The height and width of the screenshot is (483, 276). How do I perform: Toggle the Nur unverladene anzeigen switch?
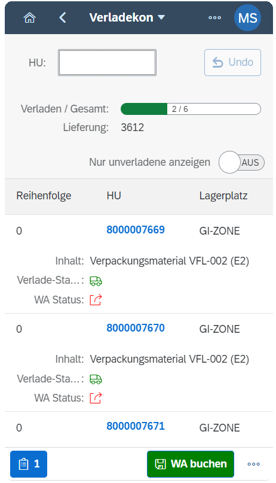point(241,162)
